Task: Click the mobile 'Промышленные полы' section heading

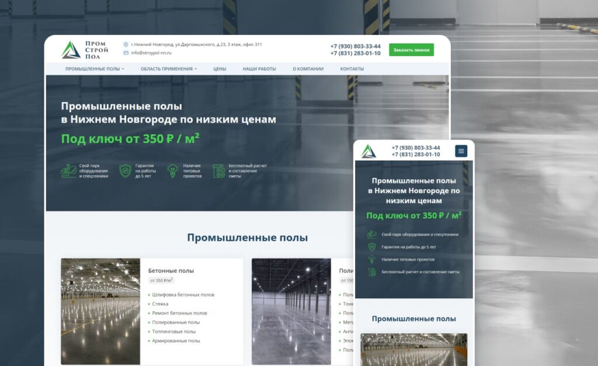Action: (x=414, y=319)
